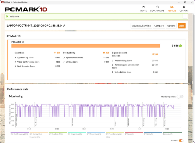Viewport: 195px width, 143px height.
Task: Click the LAPTOP-P2CTFM4T result name
Action: click(x=34, y=26)
